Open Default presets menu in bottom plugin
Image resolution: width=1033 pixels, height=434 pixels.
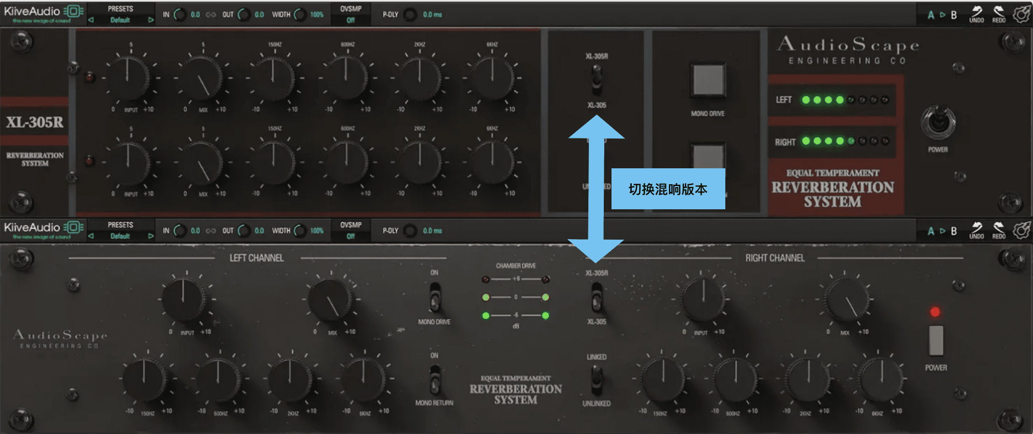click(120, 236)
